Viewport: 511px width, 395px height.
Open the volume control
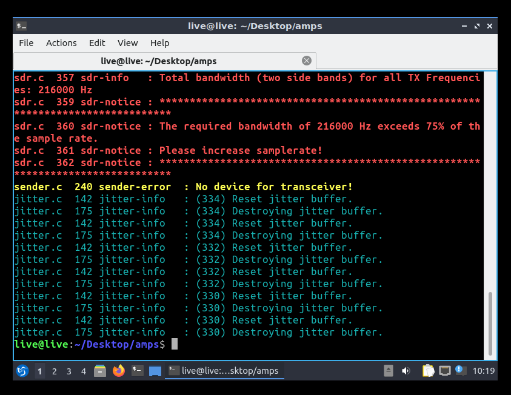click(x=406, y=371)
